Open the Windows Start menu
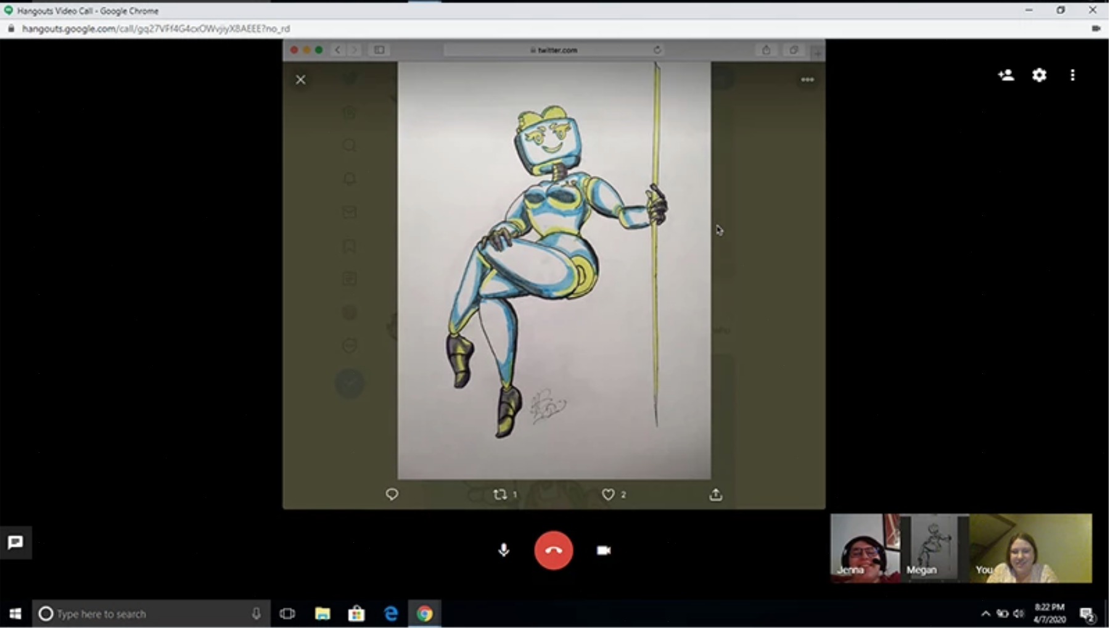This screenshot has height=628, width=1110. 15,613
